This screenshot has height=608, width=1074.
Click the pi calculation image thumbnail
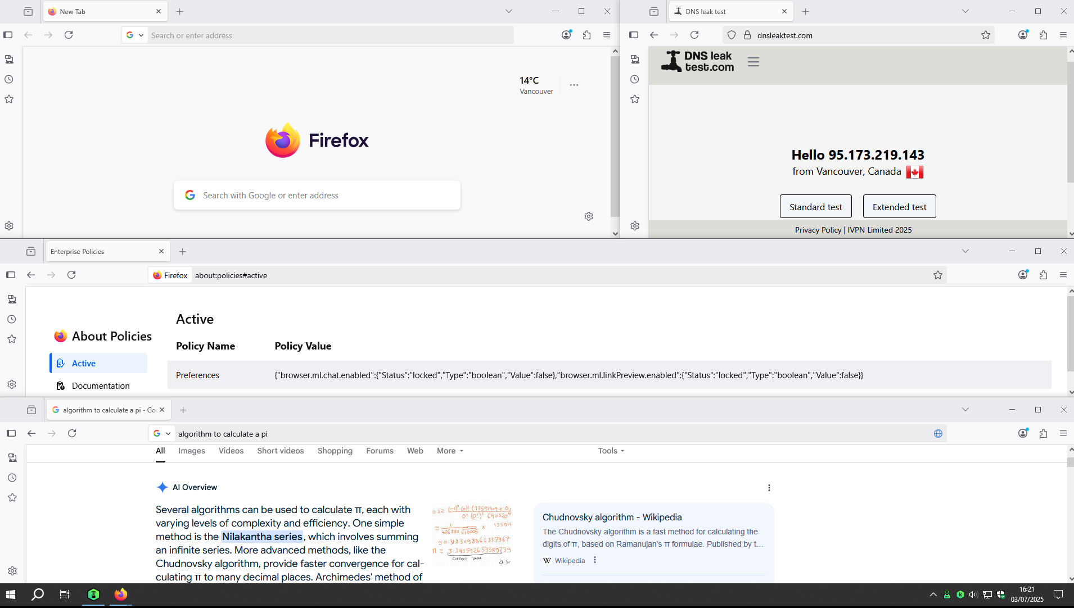pyautogui.click(x=471, y=534)
